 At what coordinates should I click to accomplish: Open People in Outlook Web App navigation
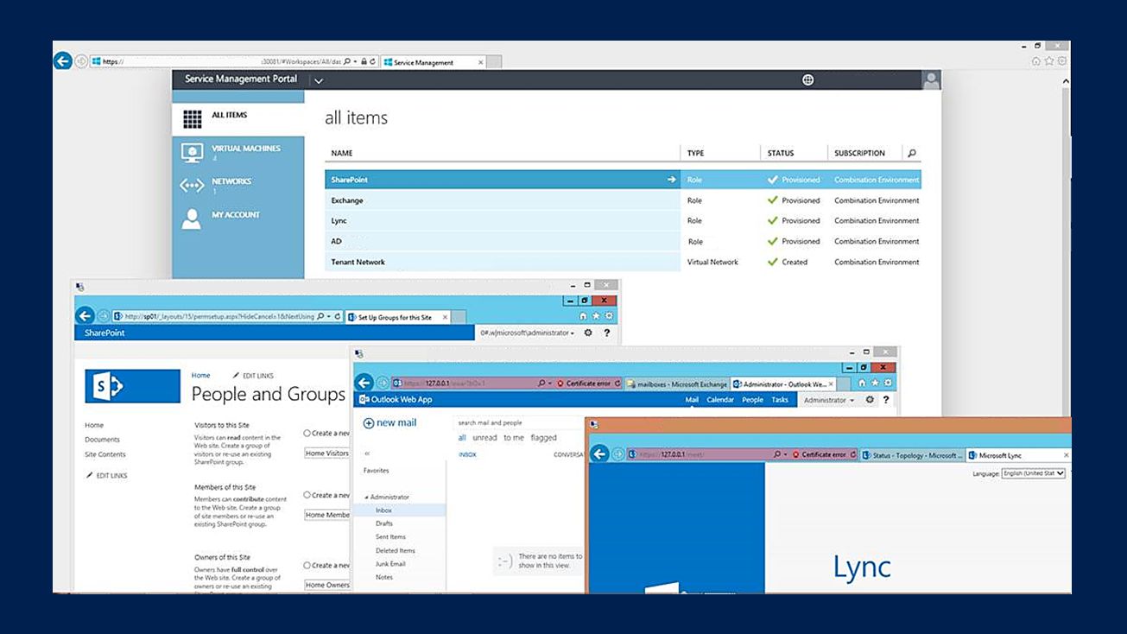pyautogui.click(x=753, y=400)
